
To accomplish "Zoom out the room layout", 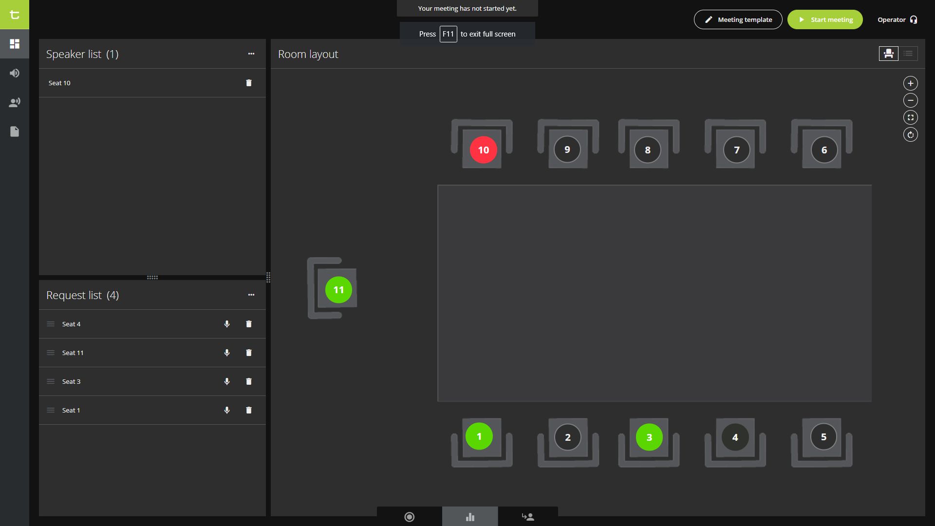I will (911, 100).
